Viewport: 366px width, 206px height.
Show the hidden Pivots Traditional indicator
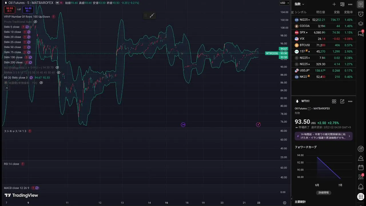tap(35, 22)
